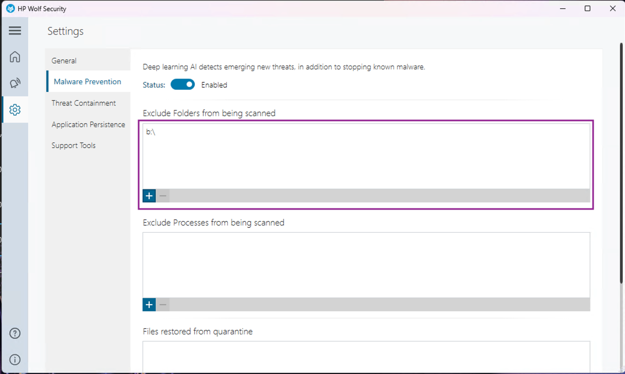This screenshot has width=625, height=374.
Task: Remove a folder exclusion with the minus button
Action: point(163,196)
